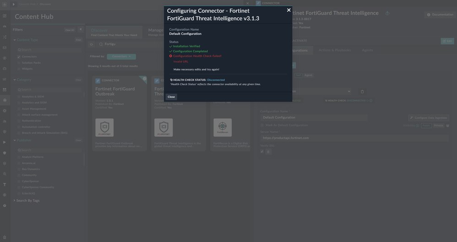The image size is (457, 242).
Task: Open the Fortinet FortiGuard Outbreak connector card
Action: (x=120, y=113)
